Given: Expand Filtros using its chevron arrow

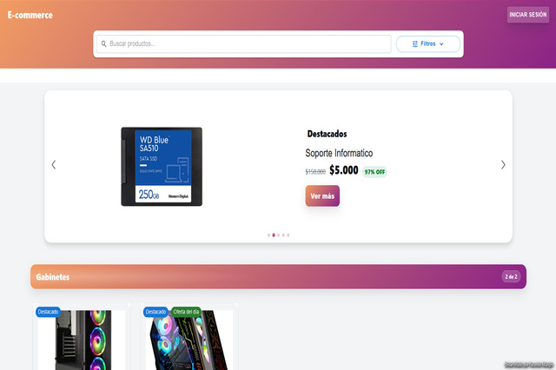Looking at the screenshot, I should (x=441, y=44).
